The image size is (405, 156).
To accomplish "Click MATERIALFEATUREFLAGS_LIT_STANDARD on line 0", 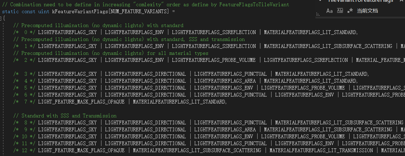I will coord(310,32).
